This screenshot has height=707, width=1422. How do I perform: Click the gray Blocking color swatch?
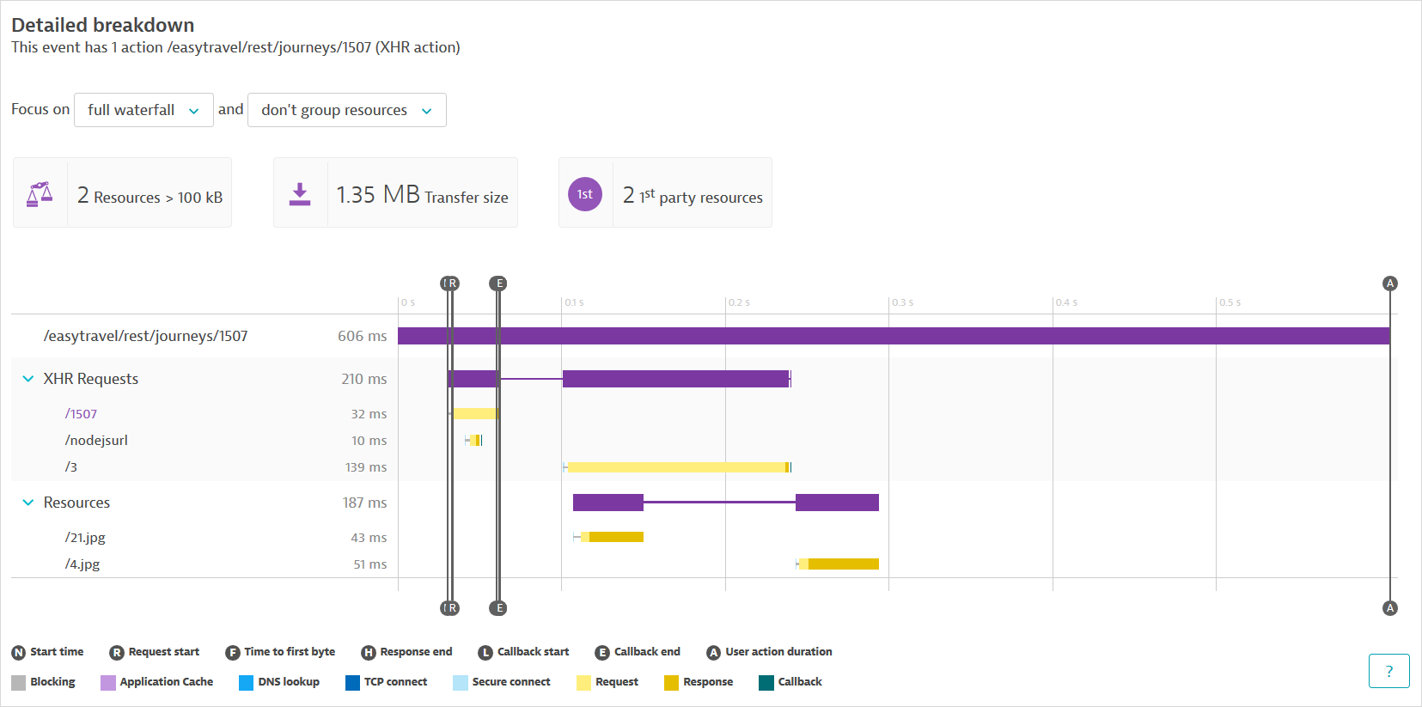(19, 683)
